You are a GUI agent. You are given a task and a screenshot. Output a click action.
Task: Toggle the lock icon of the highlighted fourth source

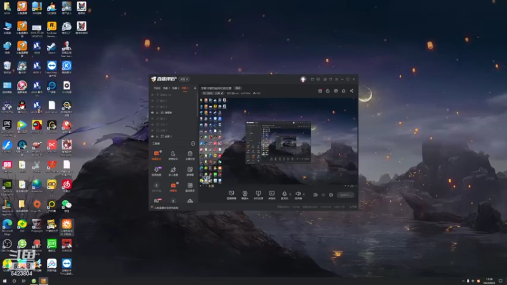pyautogui.click(x=157, y=113)
